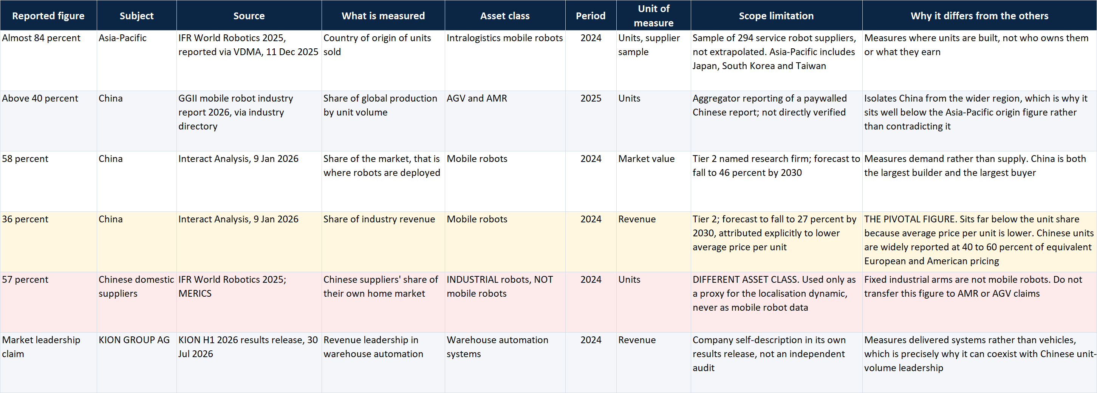Click the 2025 period cell
Viewport: 1097px width, 393px height.
pyautogui.click(x=591, y=121)
